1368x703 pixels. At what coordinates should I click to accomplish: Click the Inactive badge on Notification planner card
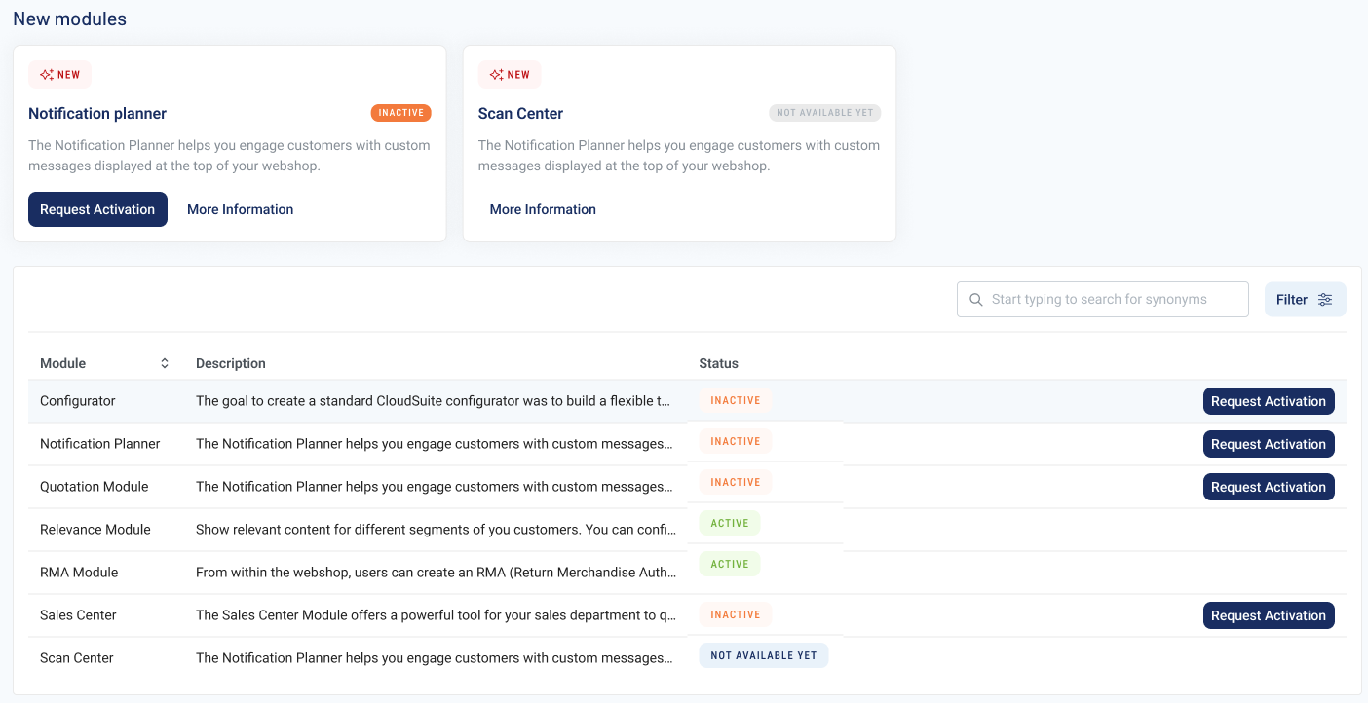tap(400, 113)
